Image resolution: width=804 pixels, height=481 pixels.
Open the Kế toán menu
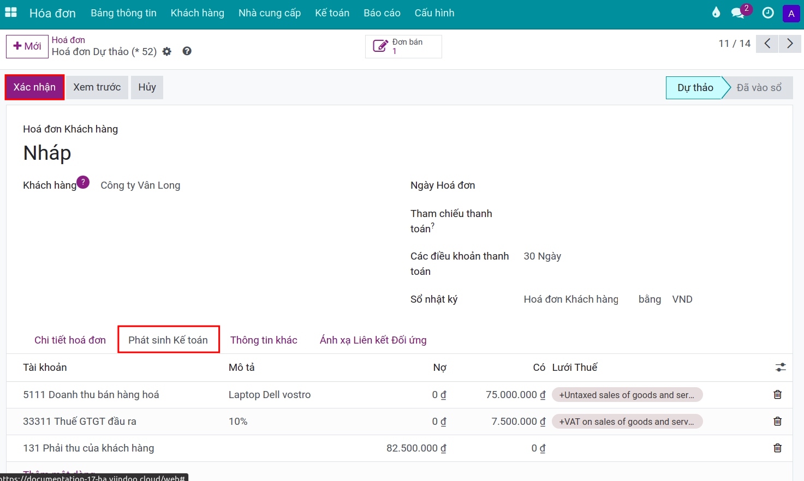click(x=332, y=13)
